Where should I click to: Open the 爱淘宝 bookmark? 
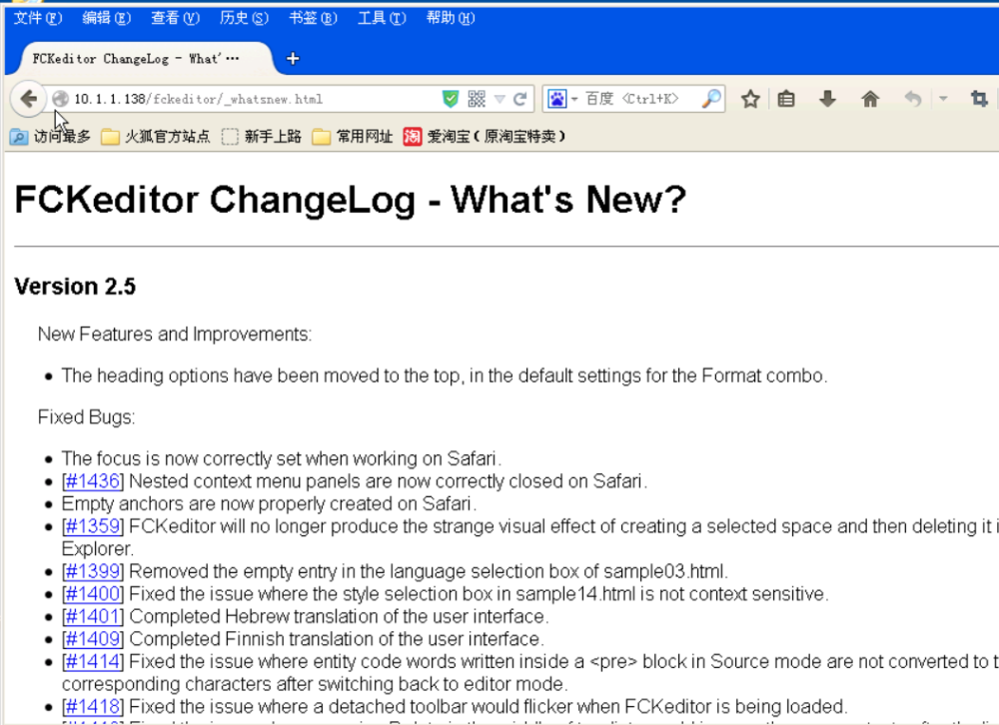point(485,137)
